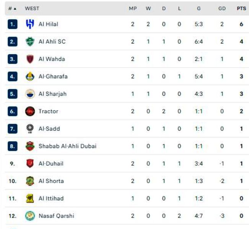
Task: Click the Al-Sadd club crest
Action: [x=30, y=129]
